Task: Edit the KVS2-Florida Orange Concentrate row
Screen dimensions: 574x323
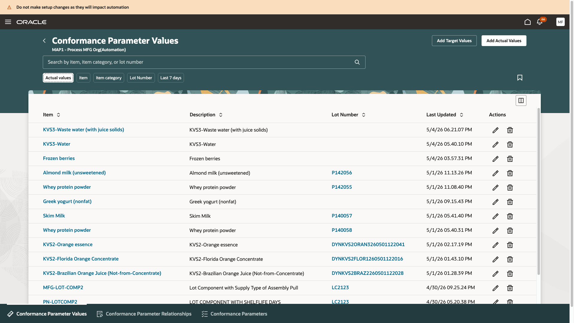Action: tap(496, 259)
